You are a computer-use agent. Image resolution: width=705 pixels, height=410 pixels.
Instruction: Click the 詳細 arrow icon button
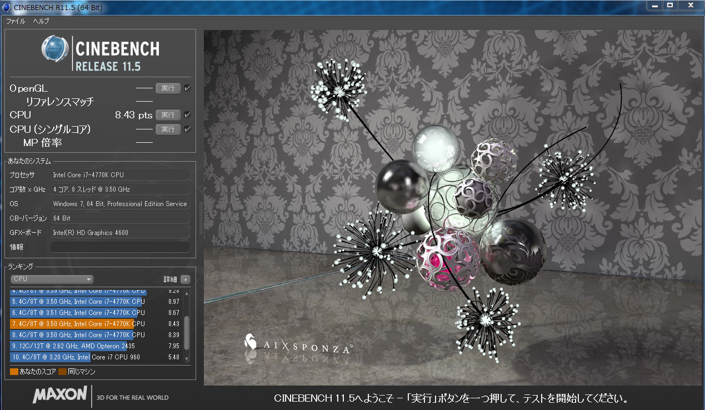(186, 279)
